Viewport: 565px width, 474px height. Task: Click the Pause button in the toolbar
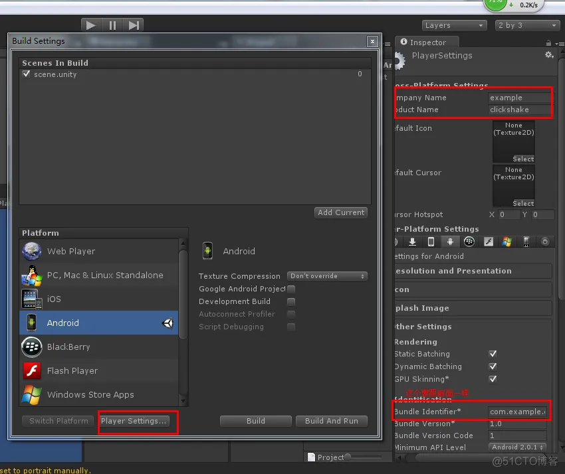click(112, 25)
